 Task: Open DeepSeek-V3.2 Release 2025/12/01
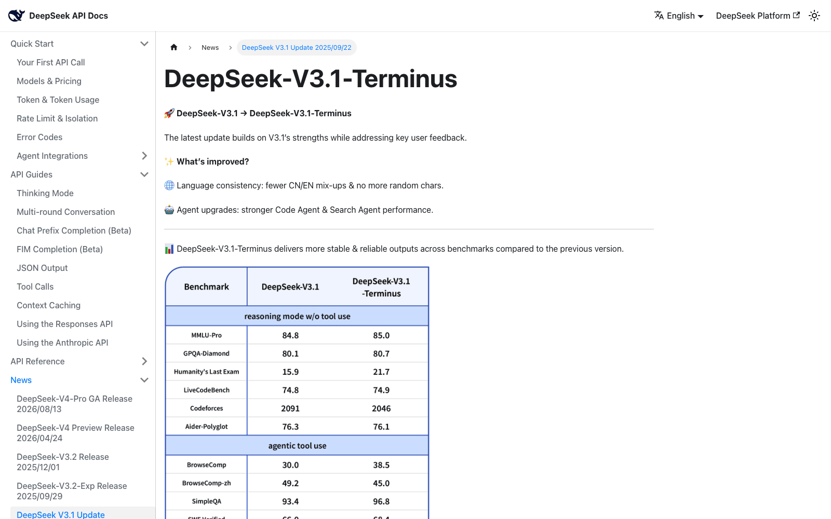(x=63, y=462)
